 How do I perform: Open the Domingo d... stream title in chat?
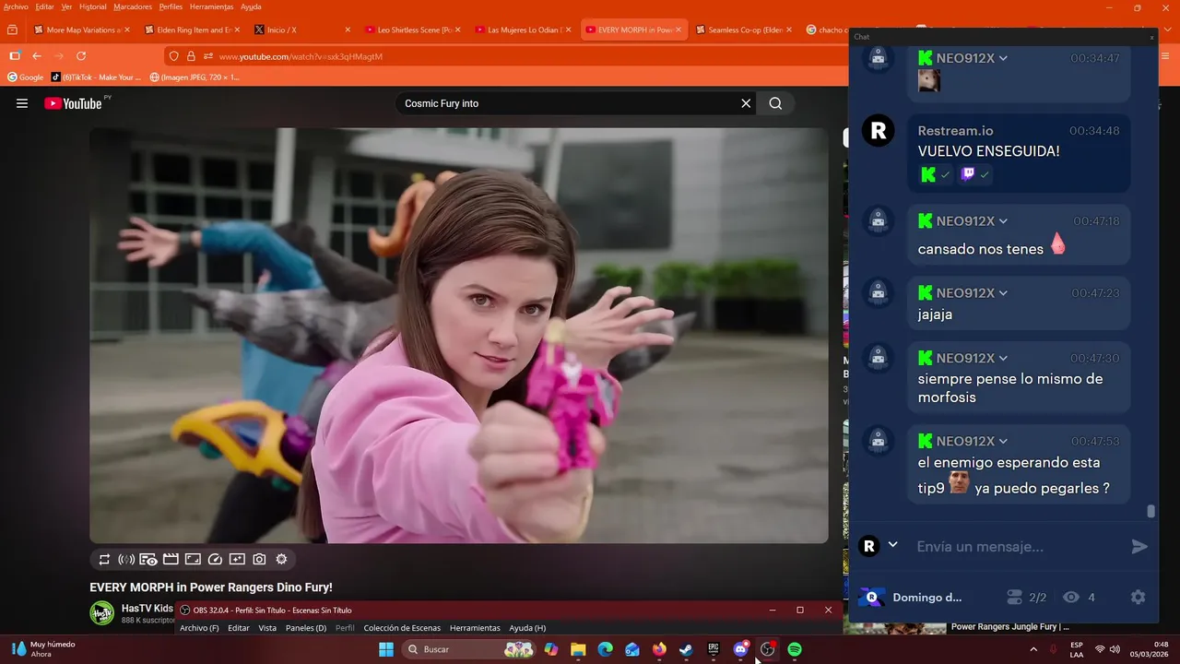(x=927, y=598)
